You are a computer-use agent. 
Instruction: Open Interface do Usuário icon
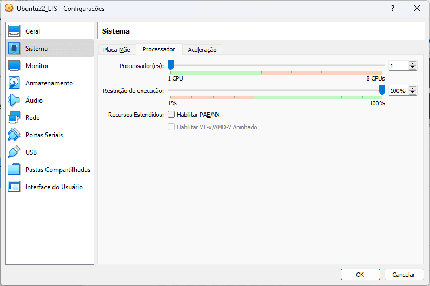14,187
